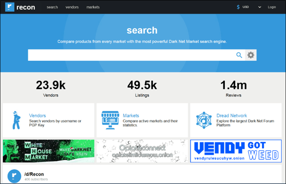Click the dollar currency icon
The height and width of the screenshot is (184, 286).
[238, 7]
